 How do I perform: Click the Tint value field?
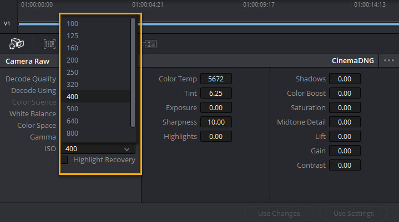(x=215, y=93)
